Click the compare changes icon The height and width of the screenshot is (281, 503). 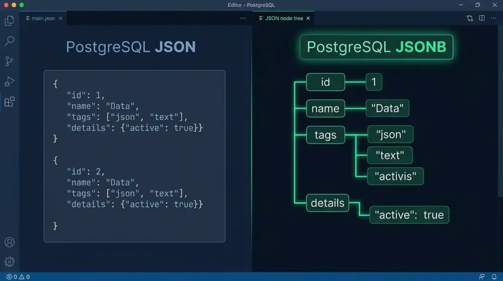pyautogui.click(x=470, y=18)
